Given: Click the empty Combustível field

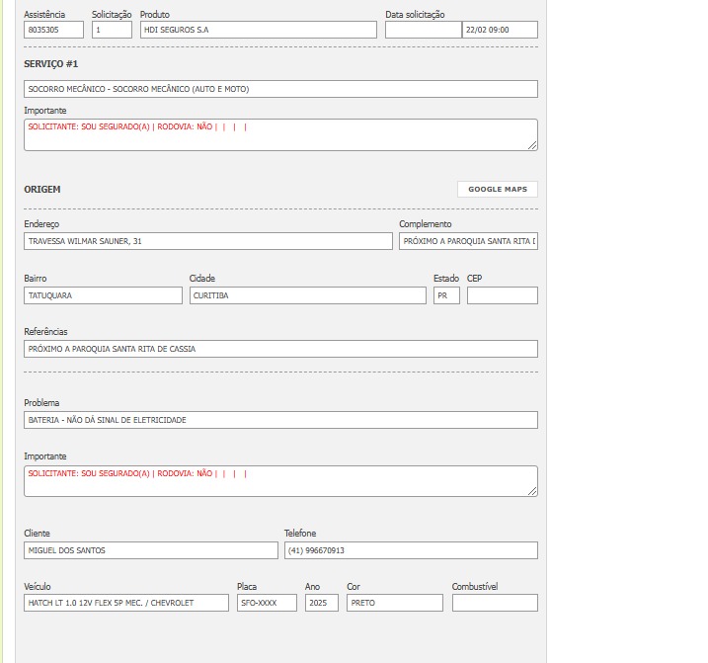Looking at the screenshot, I should tap(495, 603).
